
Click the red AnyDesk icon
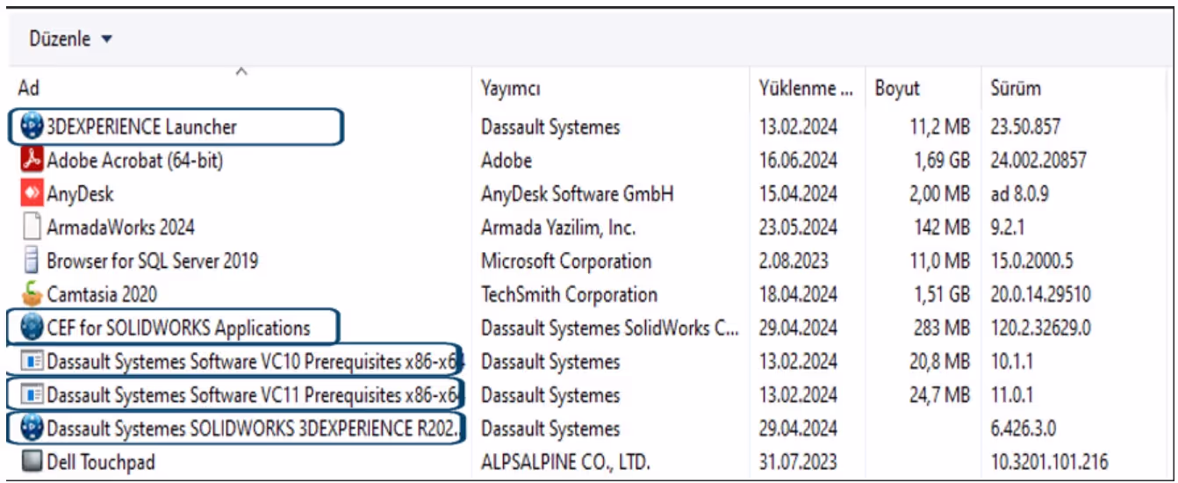pyautogui.click(x=32, y=193)
